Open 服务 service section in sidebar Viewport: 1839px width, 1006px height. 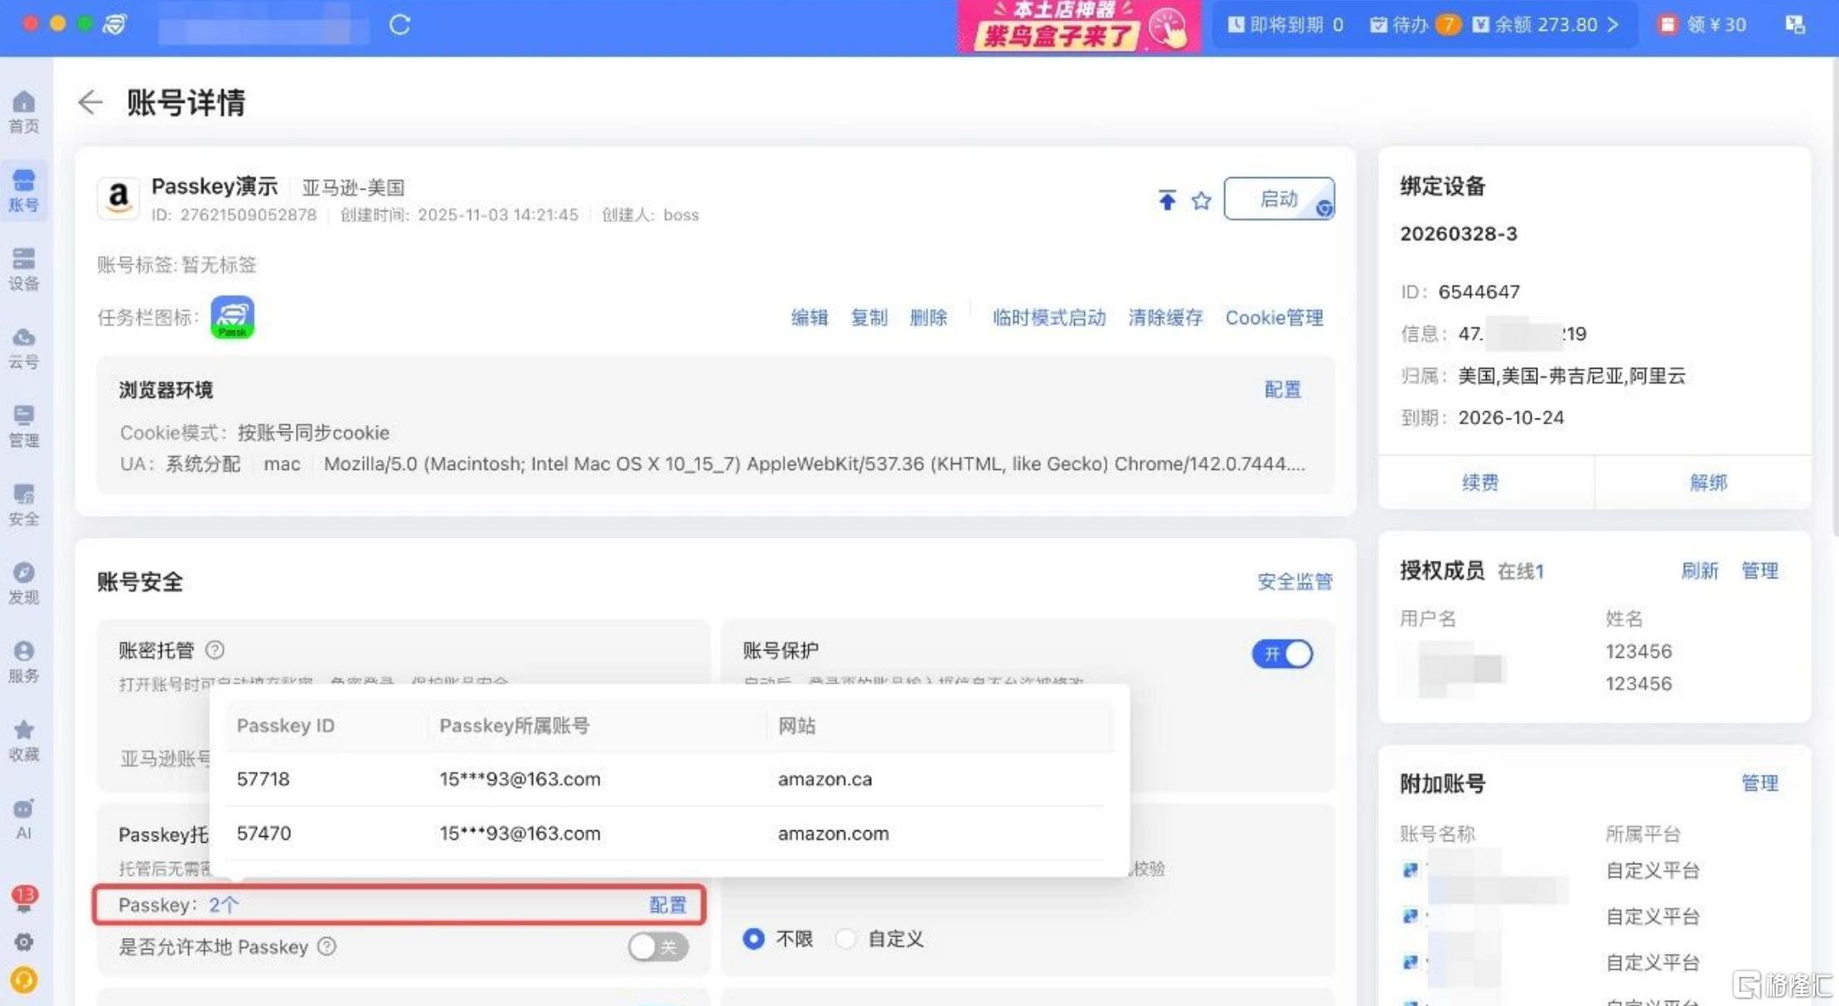coord(24,662)
